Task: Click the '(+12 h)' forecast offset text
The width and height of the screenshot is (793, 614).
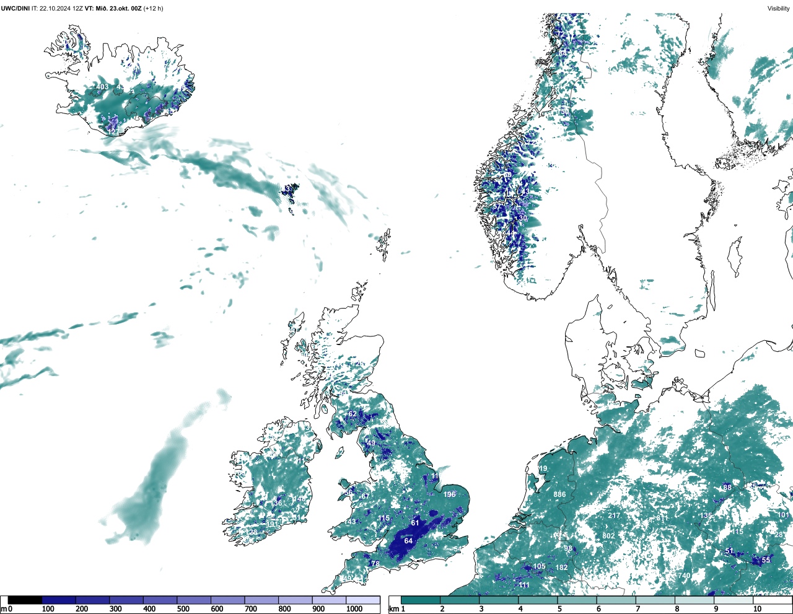Action: [x=153, y=9]
